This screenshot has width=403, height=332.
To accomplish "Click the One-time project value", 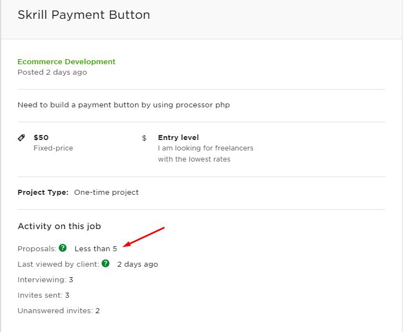I will pos(106,193).
